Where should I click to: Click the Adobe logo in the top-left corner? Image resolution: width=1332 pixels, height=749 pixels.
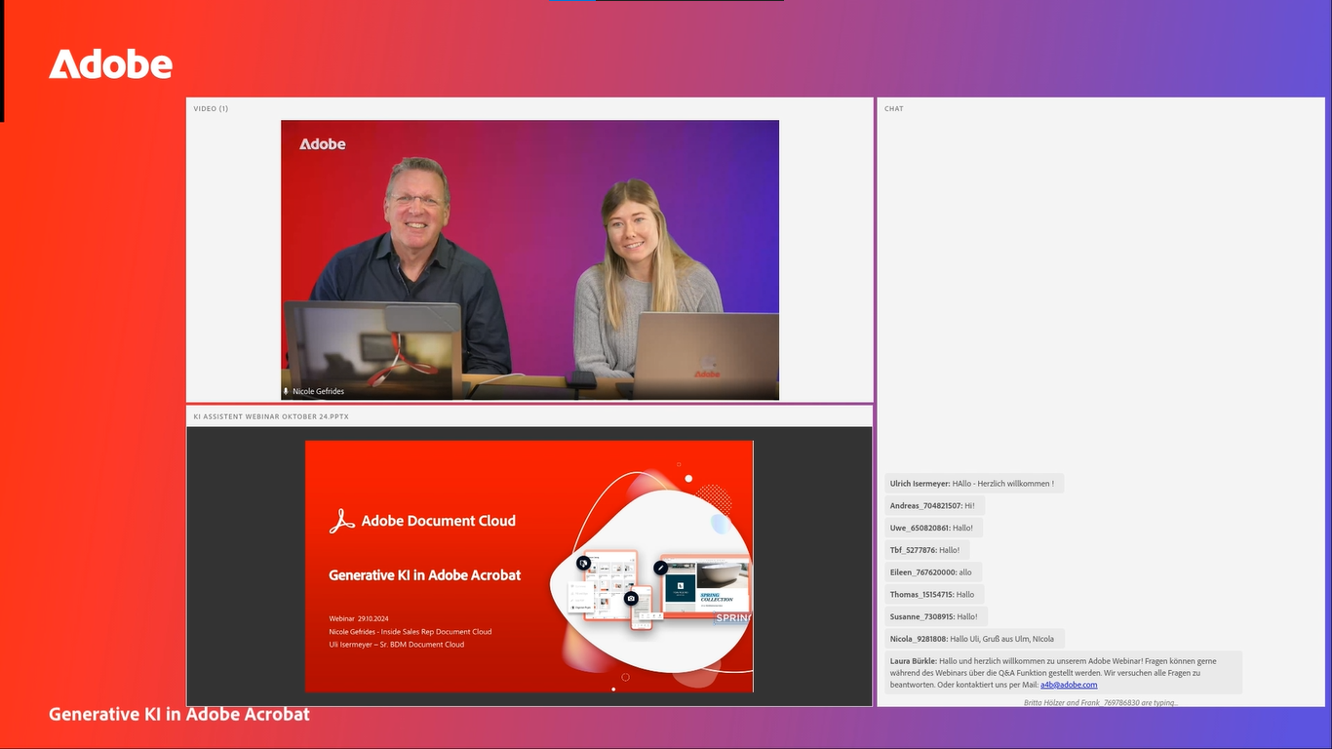click(110, 64)
